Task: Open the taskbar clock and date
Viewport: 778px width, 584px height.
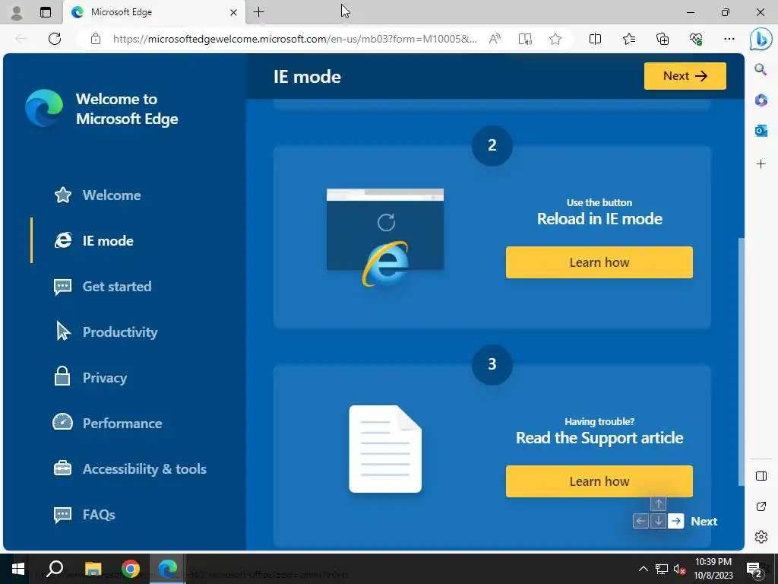Action: click(713, 569)
